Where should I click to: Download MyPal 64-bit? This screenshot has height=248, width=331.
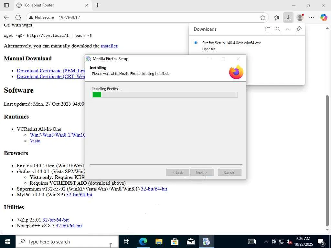(86, 195)
